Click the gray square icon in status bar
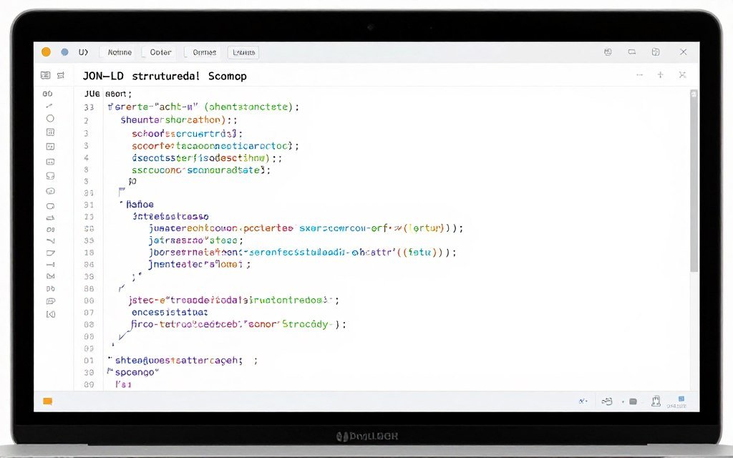733x458 pixels. click(633, 401)
